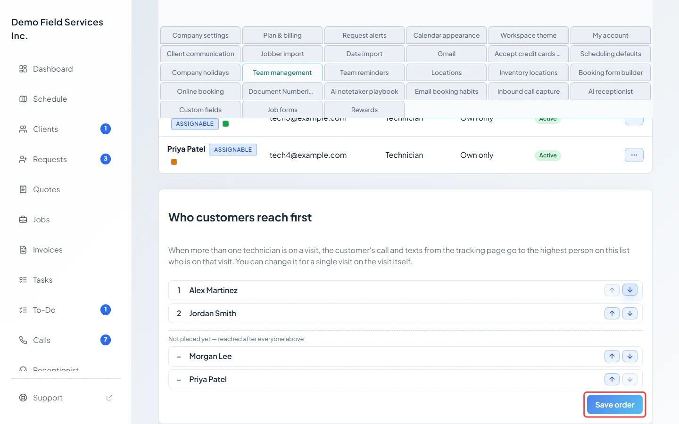Viewport: 679px width, 424px height.
Task: Open the Team reminders tab
Action: coord(364,73)
